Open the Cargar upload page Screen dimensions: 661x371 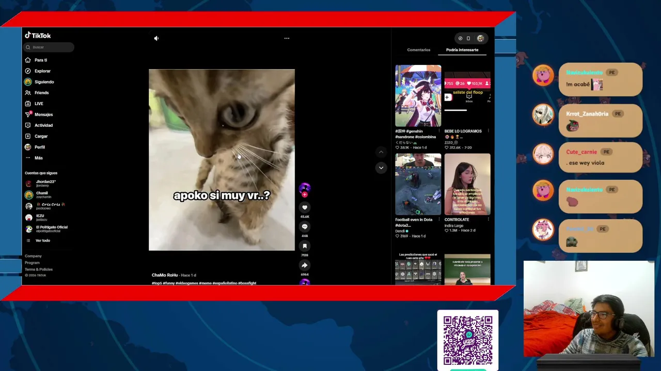coord(36,136)
